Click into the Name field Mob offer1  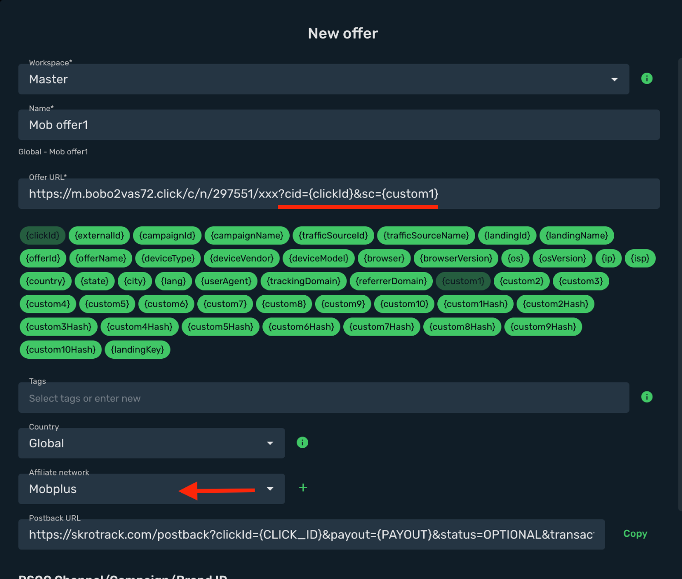[339, 125]
